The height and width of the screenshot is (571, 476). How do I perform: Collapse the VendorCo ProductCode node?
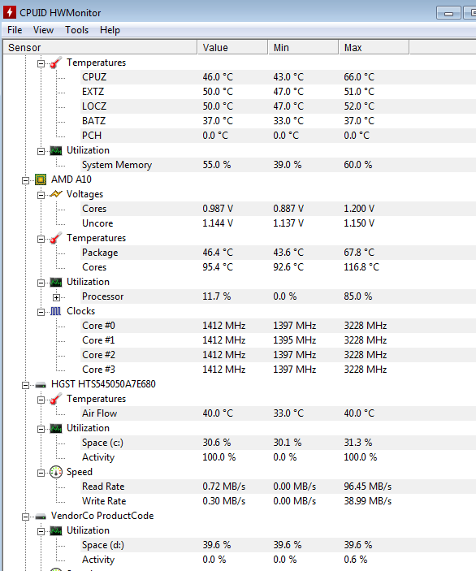point(25,517)
